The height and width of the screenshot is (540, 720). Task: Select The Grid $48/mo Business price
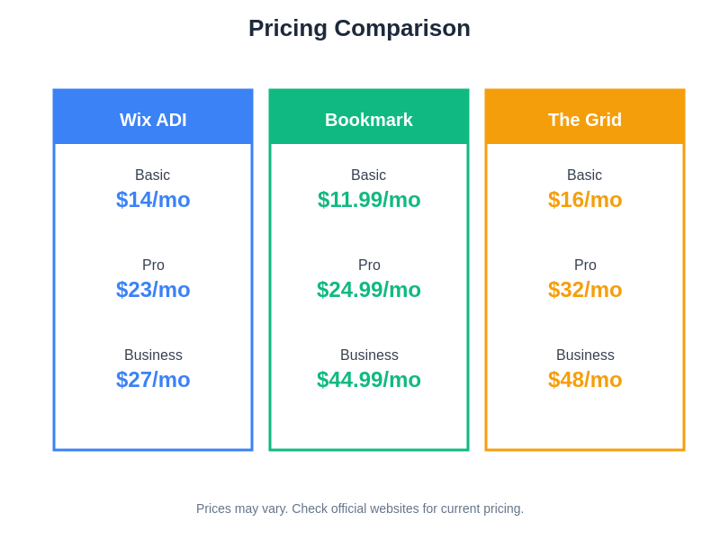tap(585, 380)
